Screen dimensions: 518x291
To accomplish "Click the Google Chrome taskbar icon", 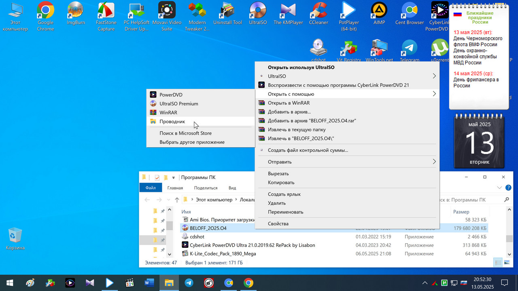I will (x=248, y=283).
